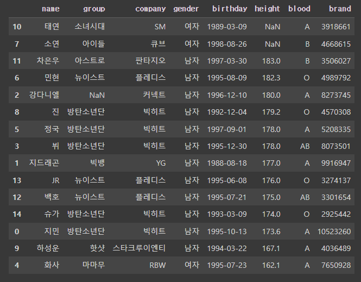Click birthday 1998-08-26

pos(227,44)
